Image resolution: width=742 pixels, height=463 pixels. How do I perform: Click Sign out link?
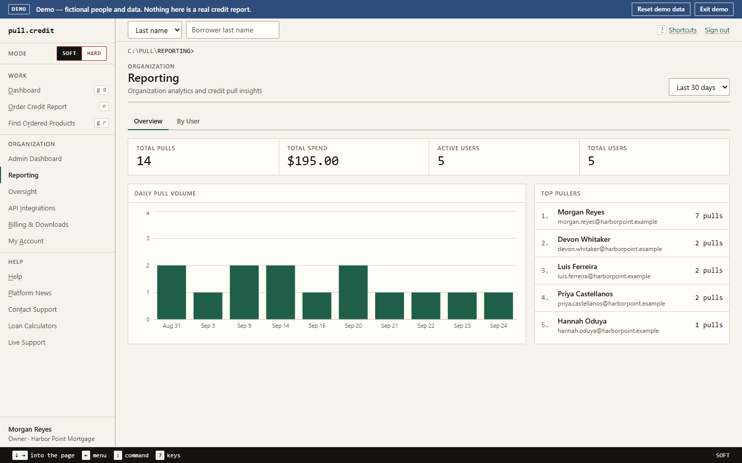(x=717, y=30)
